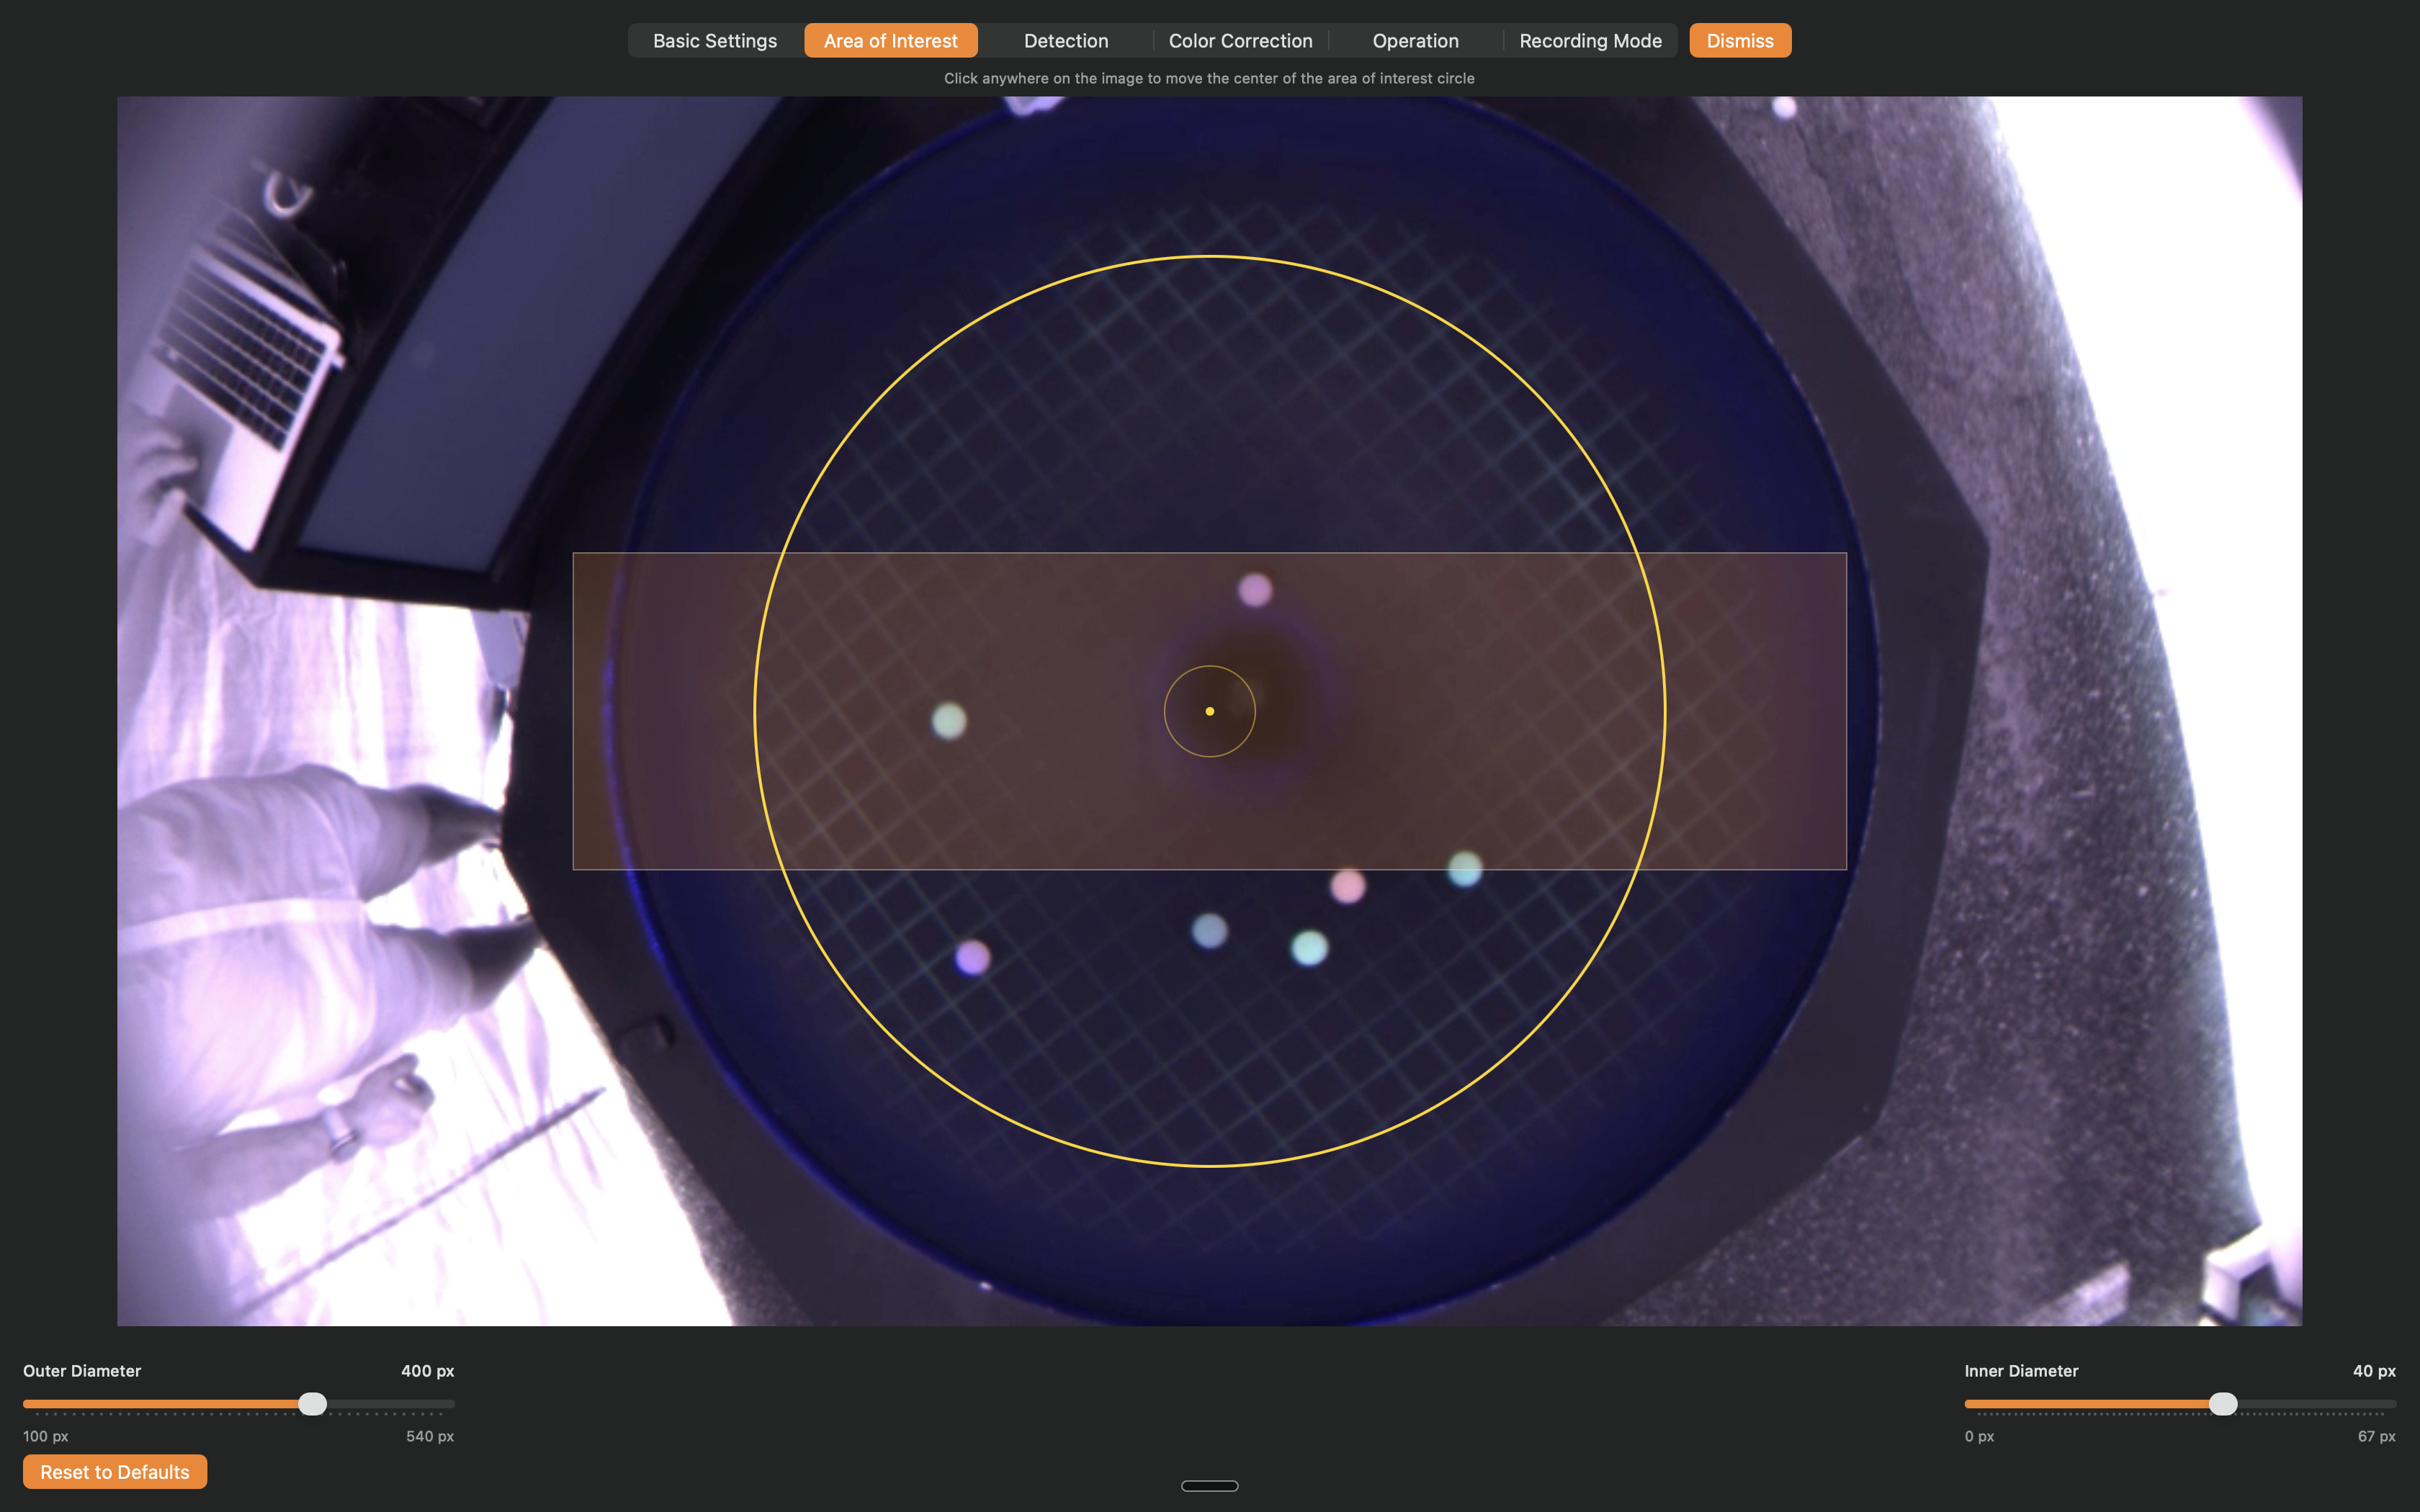The image size is (2420, 1512).
Task: Open the Operation tab
Action: point(1415,41)
